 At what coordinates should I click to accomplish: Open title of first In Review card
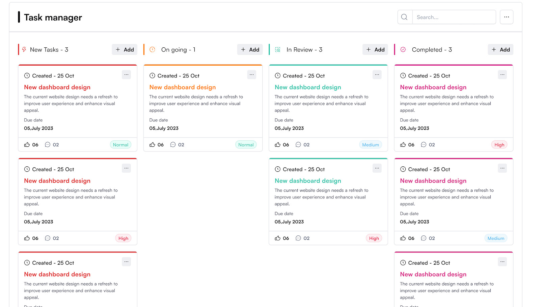coord(308,87)
